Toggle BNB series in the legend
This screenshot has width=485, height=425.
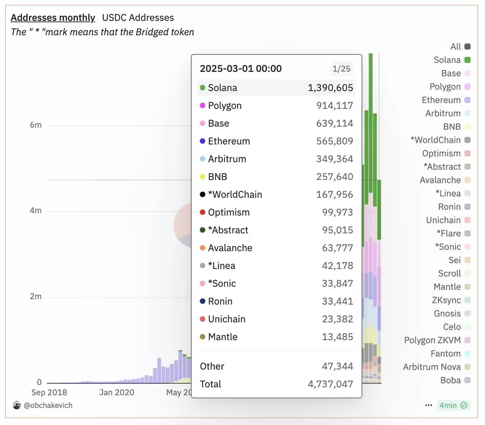tap(457, 126)
